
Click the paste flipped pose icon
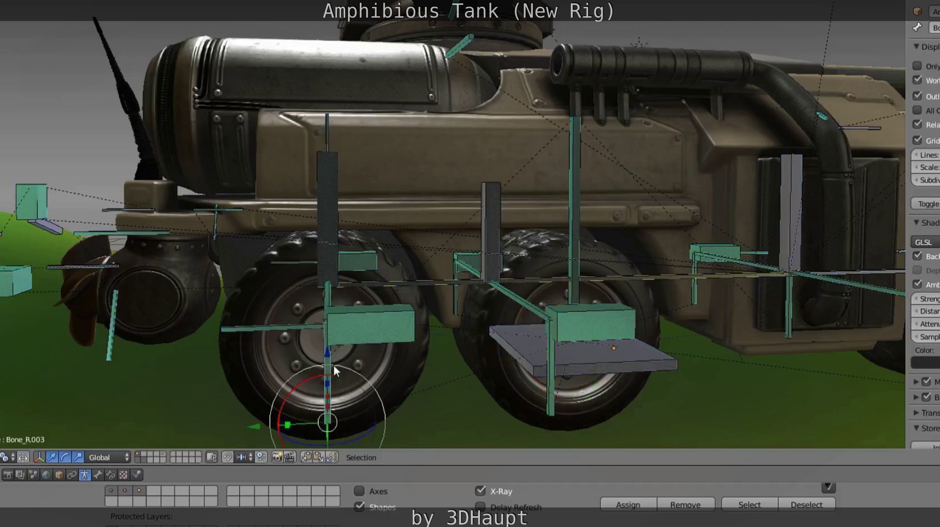point(332,458)
